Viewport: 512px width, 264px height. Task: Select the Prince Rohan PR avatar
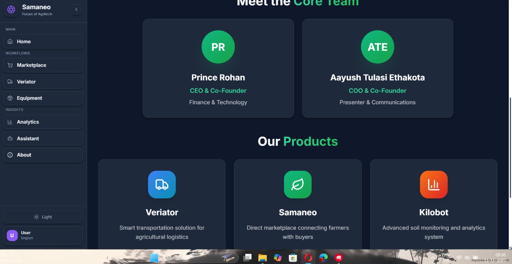click(x=218, y=47)
